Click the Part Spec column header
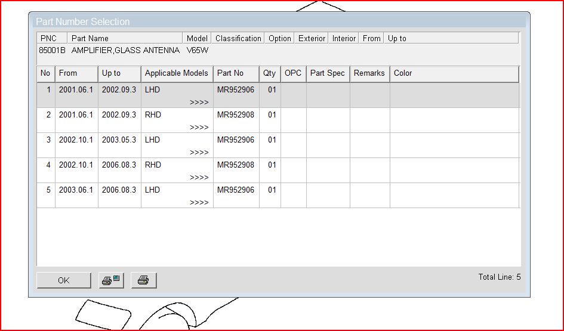 point(328,73)
